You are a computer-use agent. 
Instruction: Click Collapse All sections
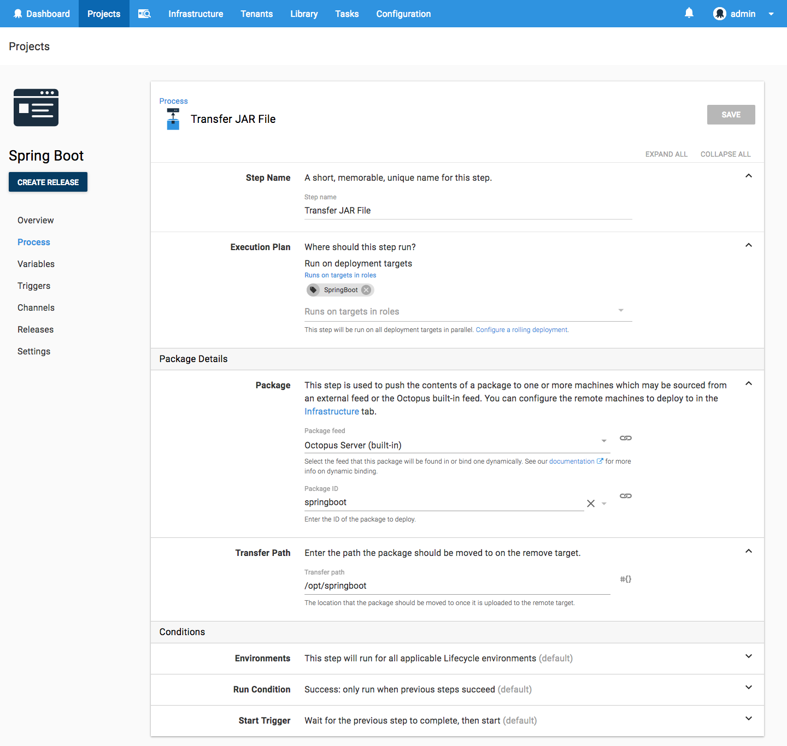click(x=725, y=154)
